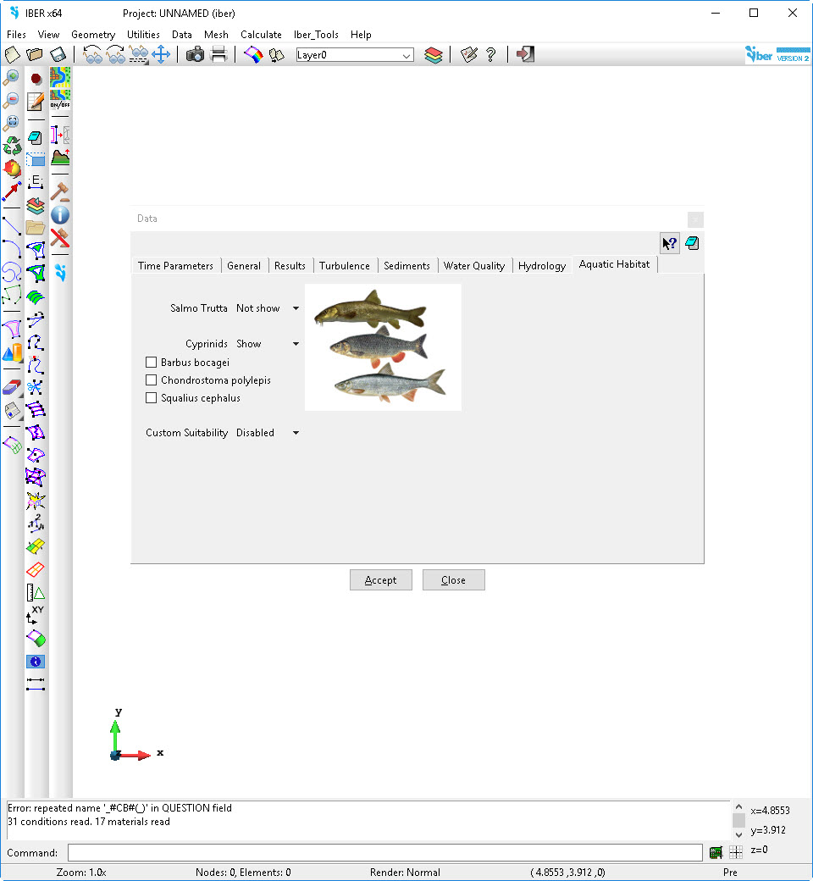Open the Salmo Trutta dropdown
The height and width of the screenshot is (881, 813).
[x=268, y=308]
